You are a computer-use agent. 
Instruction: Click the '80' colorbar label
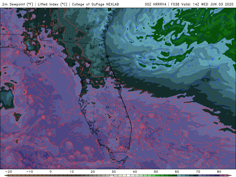(x=219, y=172)
